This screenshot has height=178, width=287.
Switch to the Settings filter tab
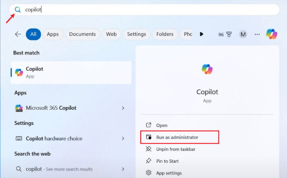click(137, 34)
